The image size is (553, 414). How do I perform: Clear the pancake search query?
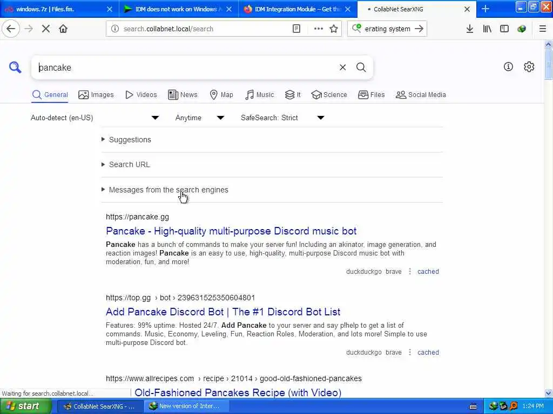coord(343,67)
